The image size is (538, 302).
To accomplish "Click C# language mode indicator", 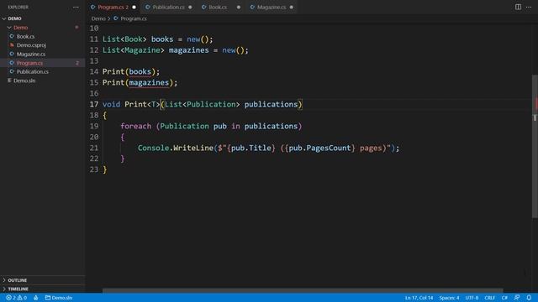I will point(504,298).
